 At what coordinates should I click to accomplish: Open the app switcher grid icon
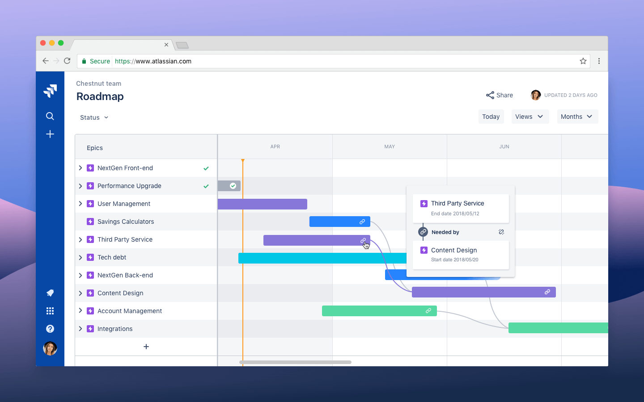tap(50, 311)
